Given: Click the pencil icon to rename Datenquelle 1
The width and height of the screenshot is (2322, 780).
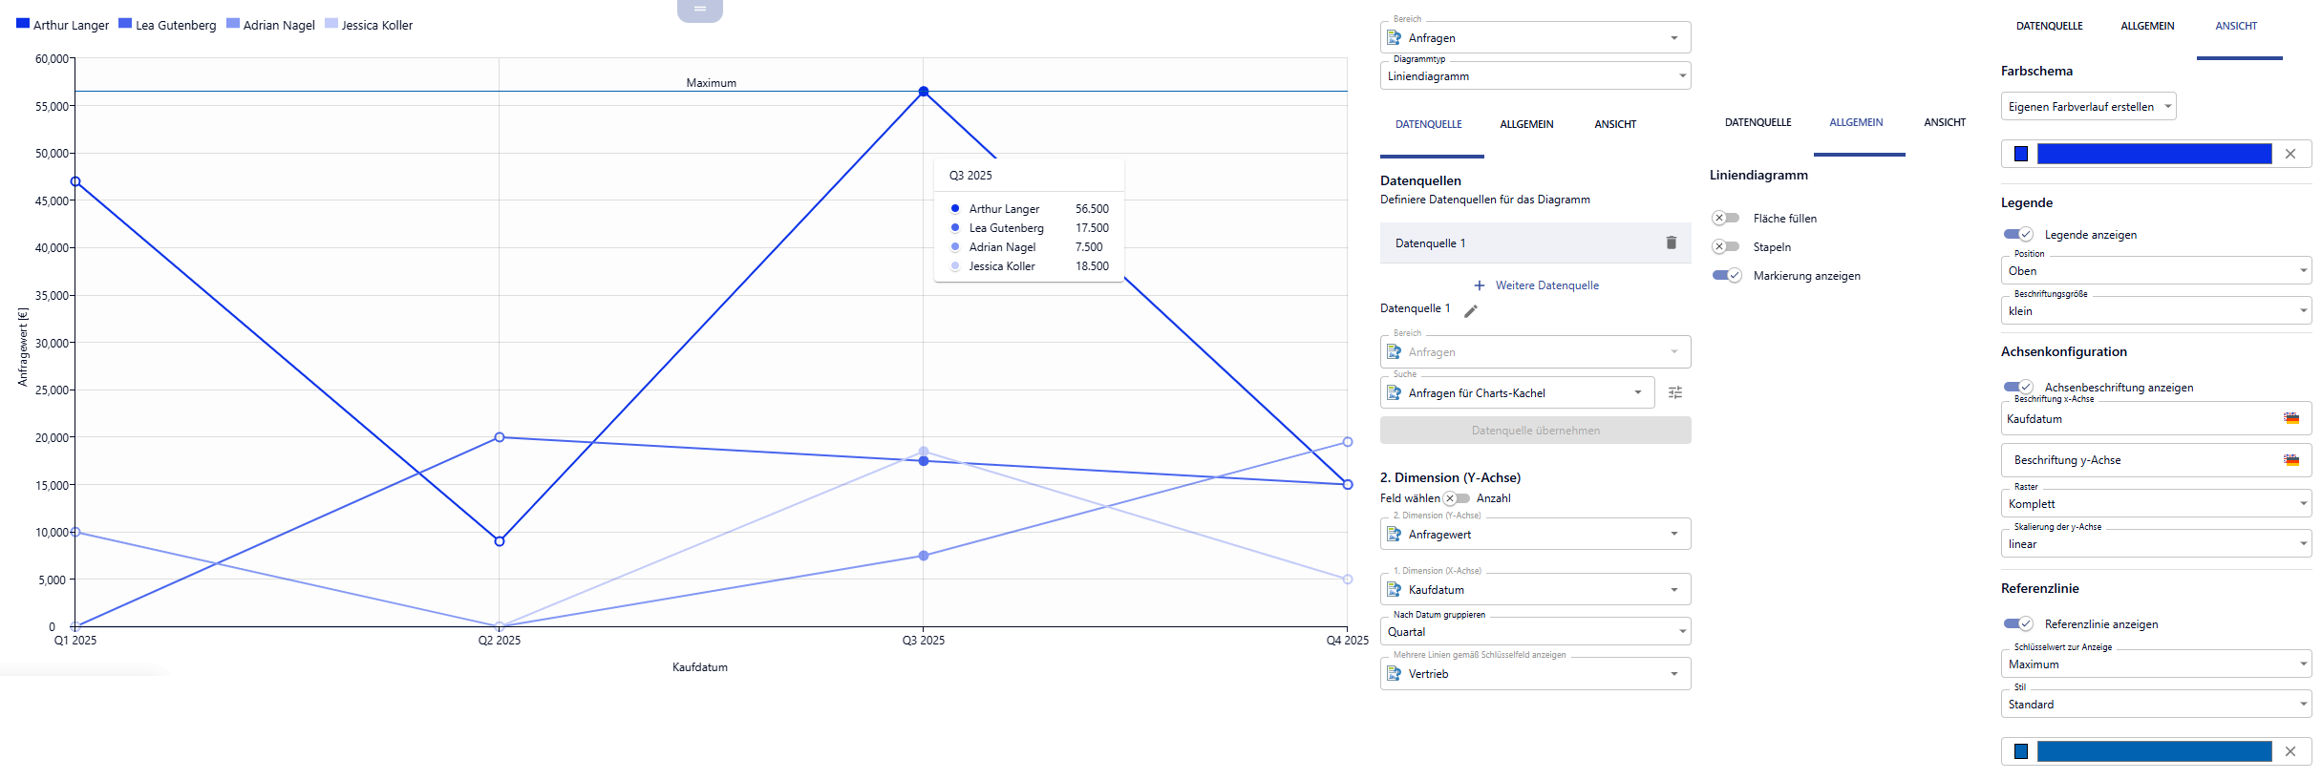Looking at the screenshot, I should pos(1471,310).
